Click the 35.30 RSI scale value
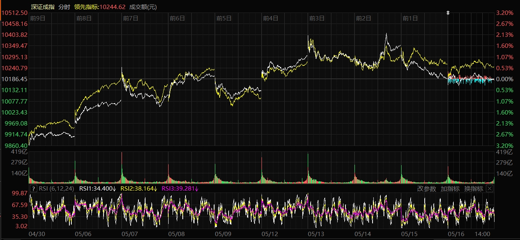Viewport: 520px width, 240px height. (20, 216)
